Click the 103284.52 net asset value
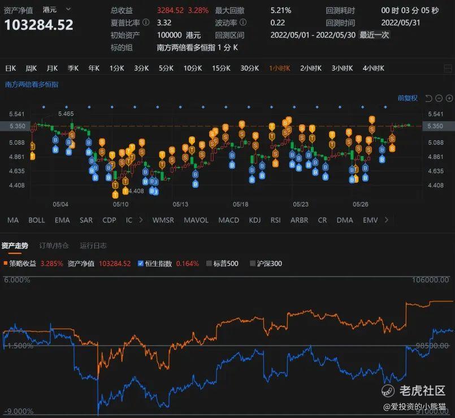 point(38,25)
